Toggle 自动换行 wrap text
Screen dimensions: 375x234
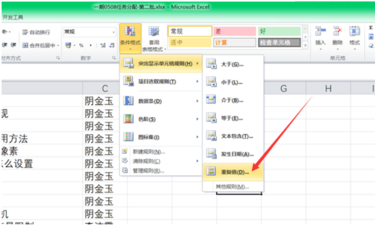(36, 32)
